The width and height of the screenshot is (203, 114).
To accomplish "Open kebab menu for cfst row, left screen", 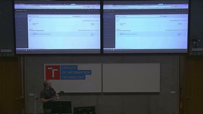I will tap(98, 24).
